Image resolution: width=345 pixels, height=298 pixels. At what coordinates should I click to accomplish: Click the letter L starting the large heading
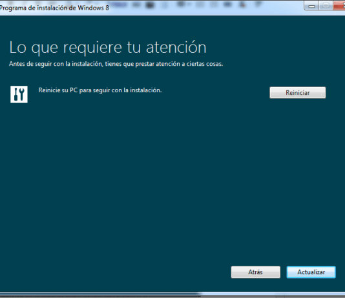pos(12,48)
